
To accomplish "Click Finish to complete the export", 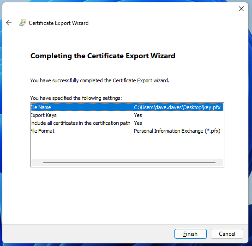I will pyautogui.click(x=191, y=234).
